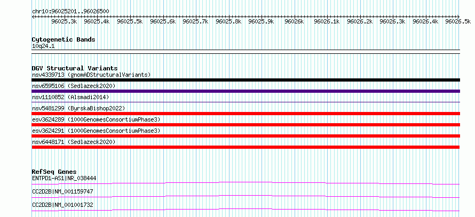Image resolution: width=475 pixels, height=217 pixels.
Task: Select the 10q24.1 band label
Action: (43, 46)
